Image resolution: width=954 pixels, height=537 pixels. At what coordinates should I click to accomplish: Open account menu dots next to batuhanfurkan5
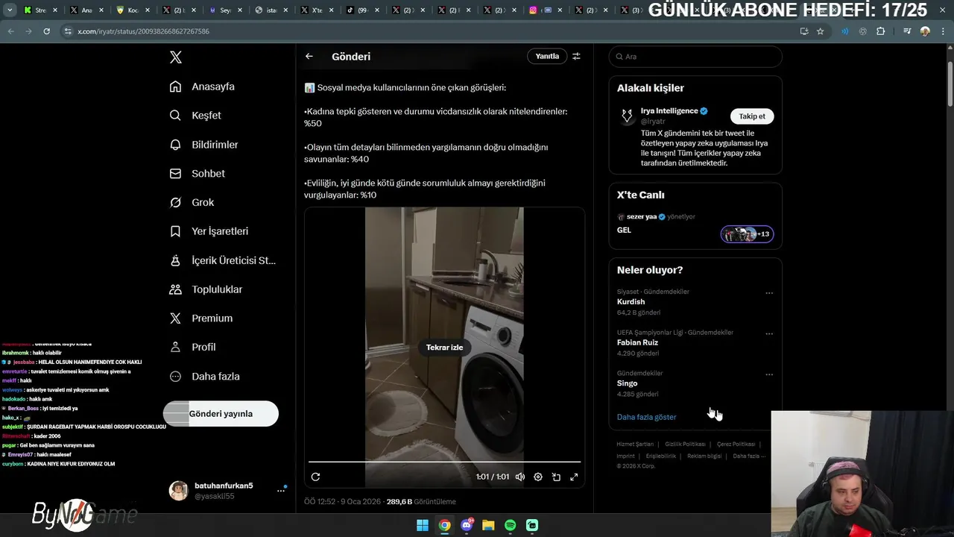click(x=282, y=490)
